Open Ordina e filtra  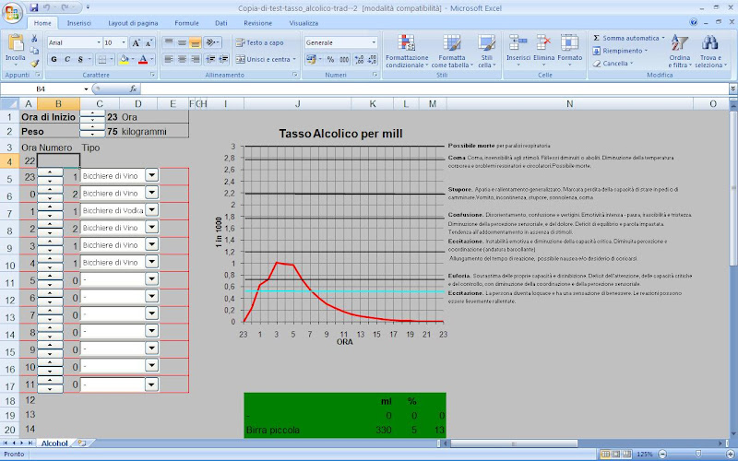[680, 52]
